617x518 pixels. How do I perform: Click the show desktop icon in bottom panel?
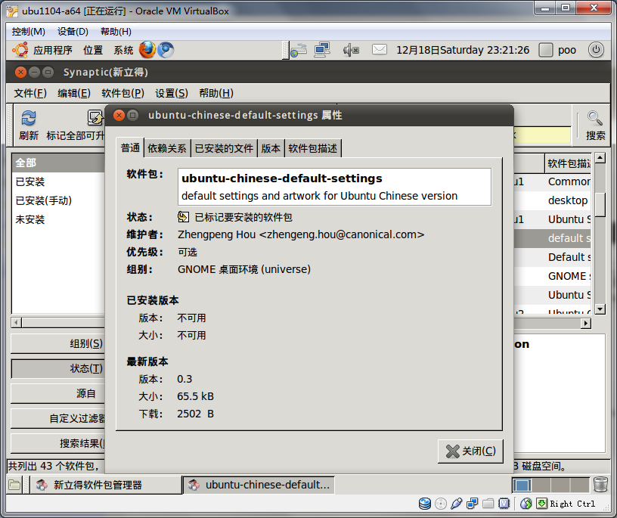[x=14, y=485]
